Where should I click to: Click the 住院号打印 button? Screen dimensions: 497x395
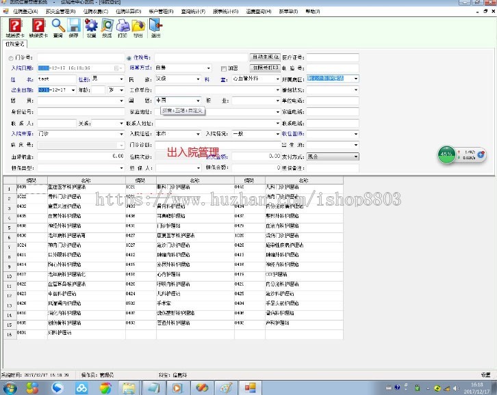tap(265, 68)
